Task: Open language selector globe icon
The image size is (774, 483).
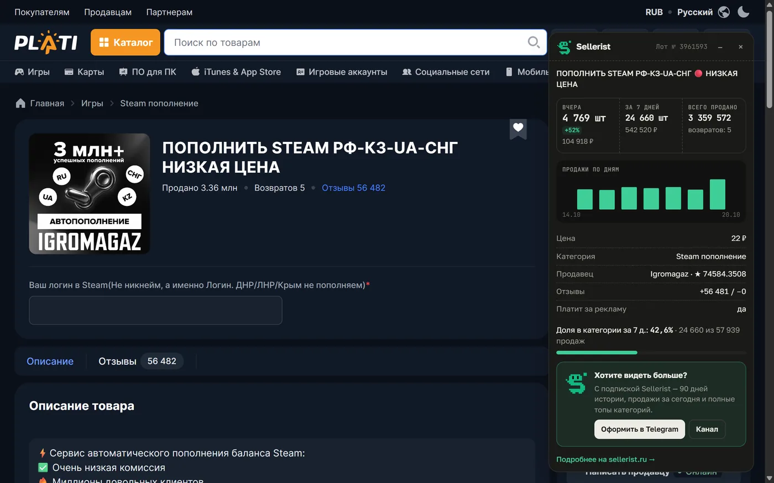Action: [x=724, y=12]
